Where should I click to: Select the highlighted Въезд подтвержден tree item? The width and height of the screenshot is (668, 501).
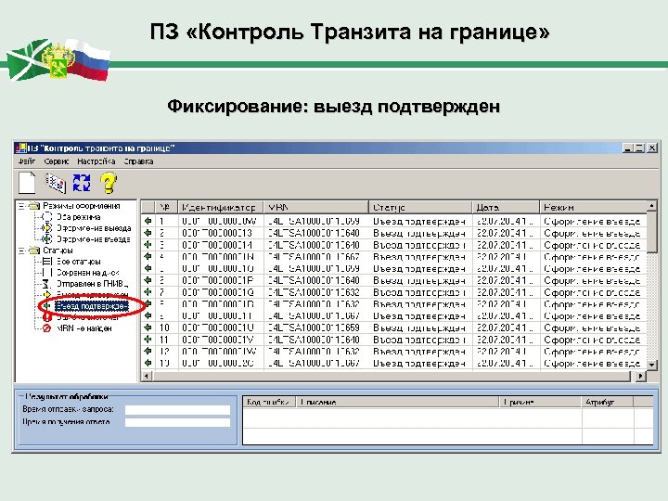pos(91,306)
